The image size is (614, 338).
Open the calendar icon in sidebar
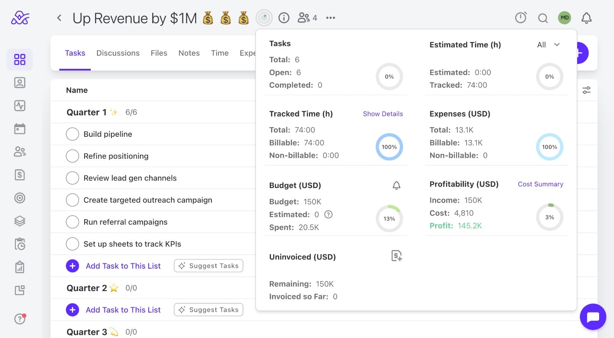point(20,129)
